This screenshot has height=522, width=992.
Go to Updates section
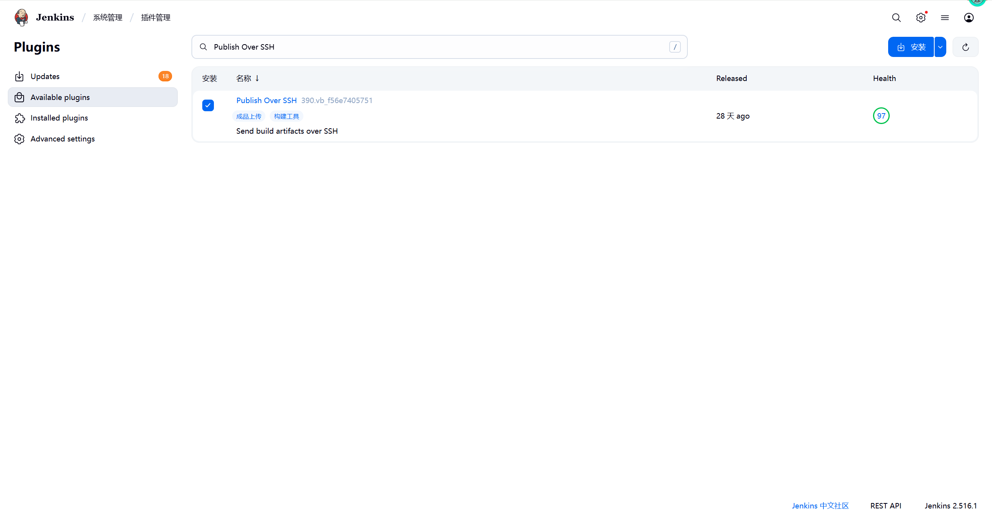[93, 76]
